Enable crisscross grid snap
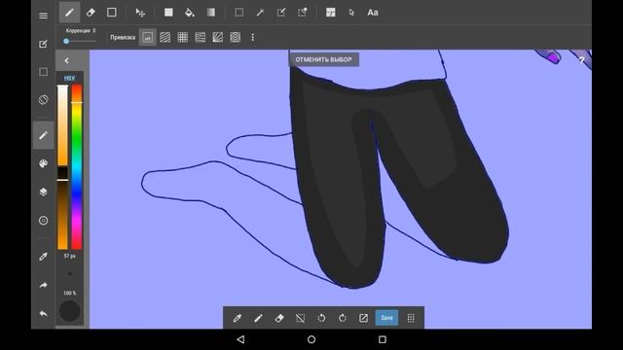The height and width of the screenshot is (350, 623). click(183, 37)
